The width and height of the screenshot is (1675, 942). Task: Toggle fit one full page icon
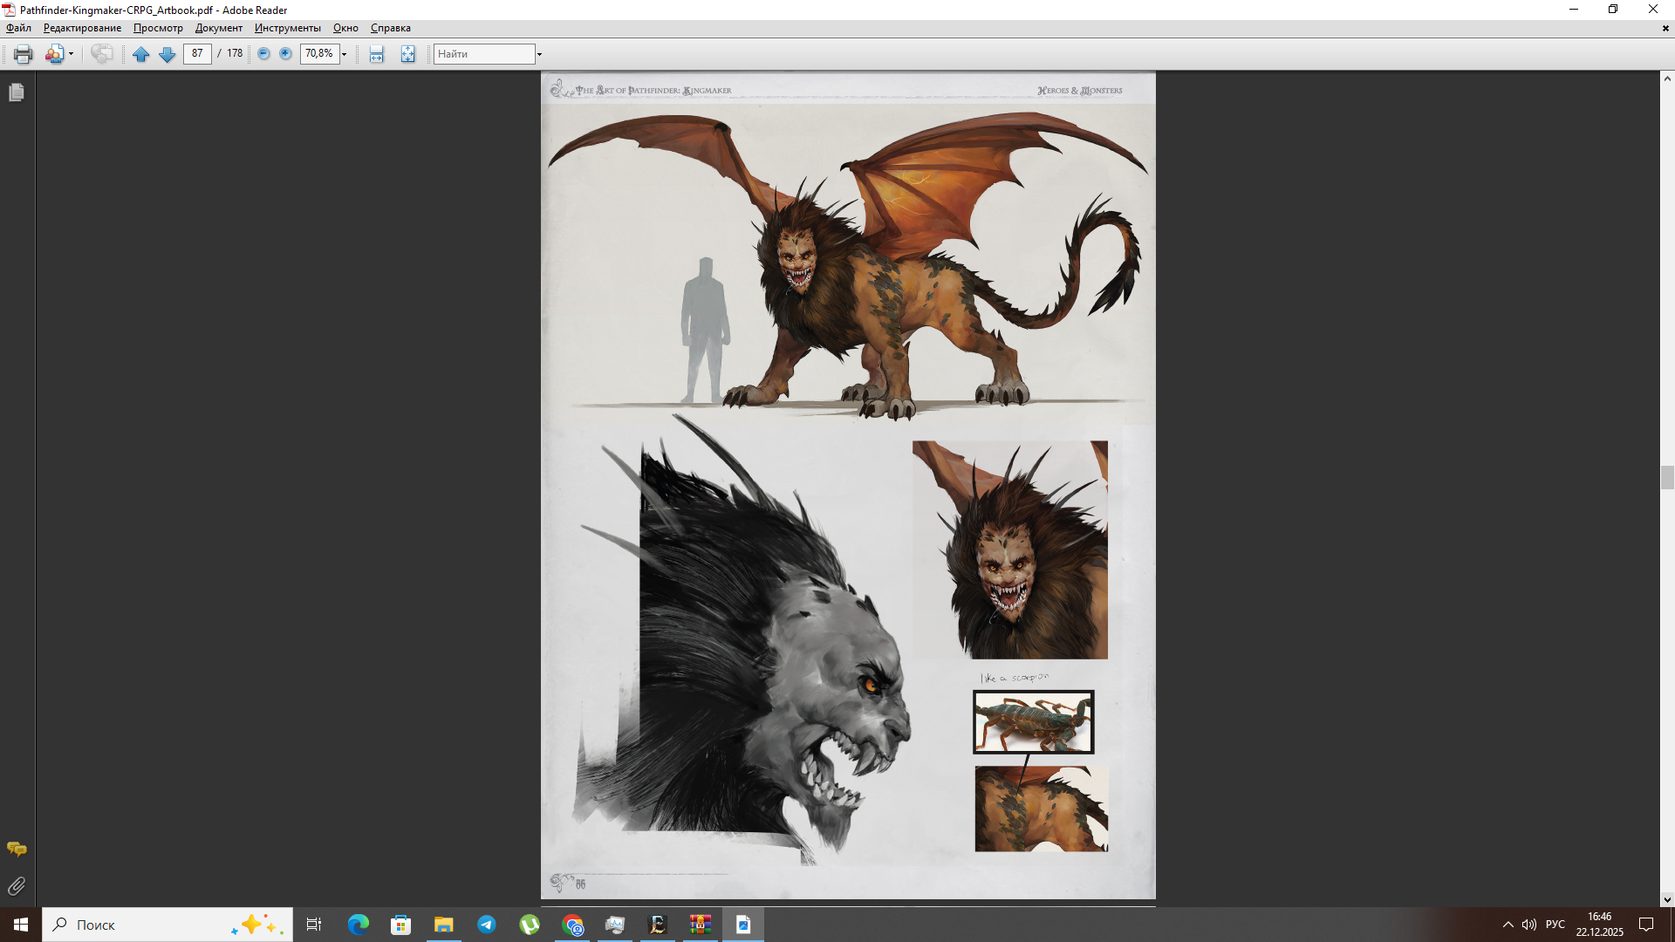click(407, 54)
